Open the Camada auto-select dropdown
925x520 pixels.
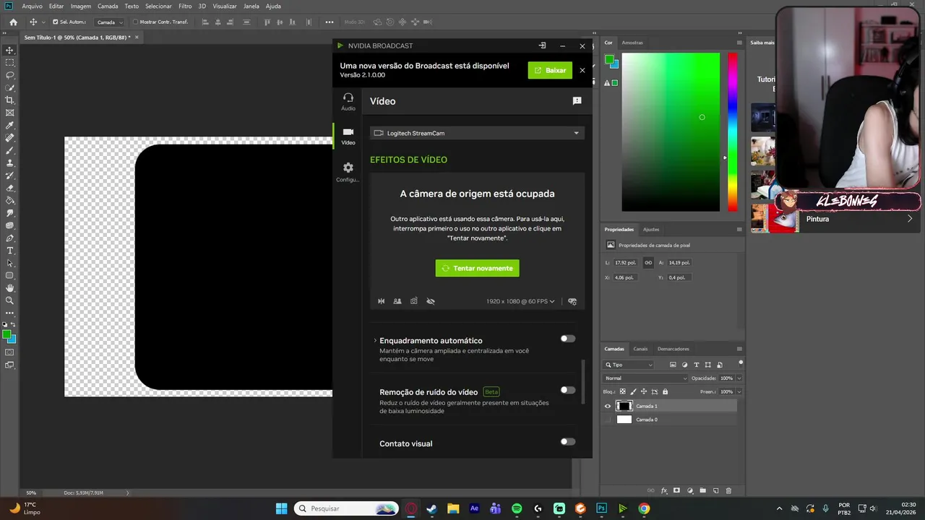click(109, 22)
